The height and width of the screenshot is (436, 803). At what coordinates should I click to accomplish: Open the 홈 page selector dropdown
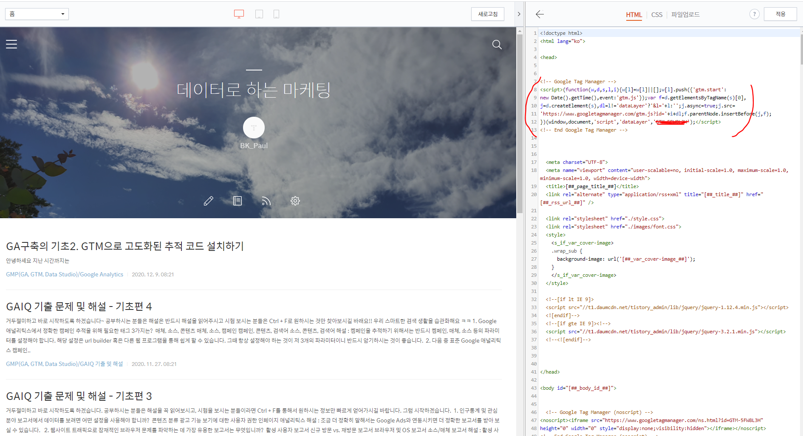click(37, 14)
